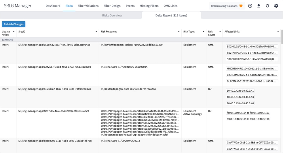Click the 10.40.0.42 to 10.40.0.41 link chip
Viewport: 283px width, 153px height.
coord(240,91)
